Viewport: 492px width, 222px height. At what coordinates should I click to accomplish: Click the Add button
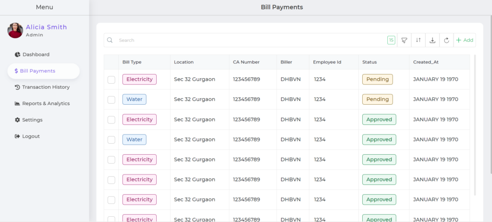[x=465, y=40]
